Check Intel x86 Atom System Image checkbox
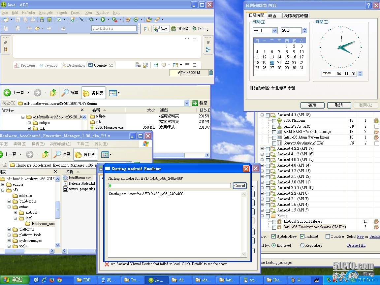 (274, 138)
